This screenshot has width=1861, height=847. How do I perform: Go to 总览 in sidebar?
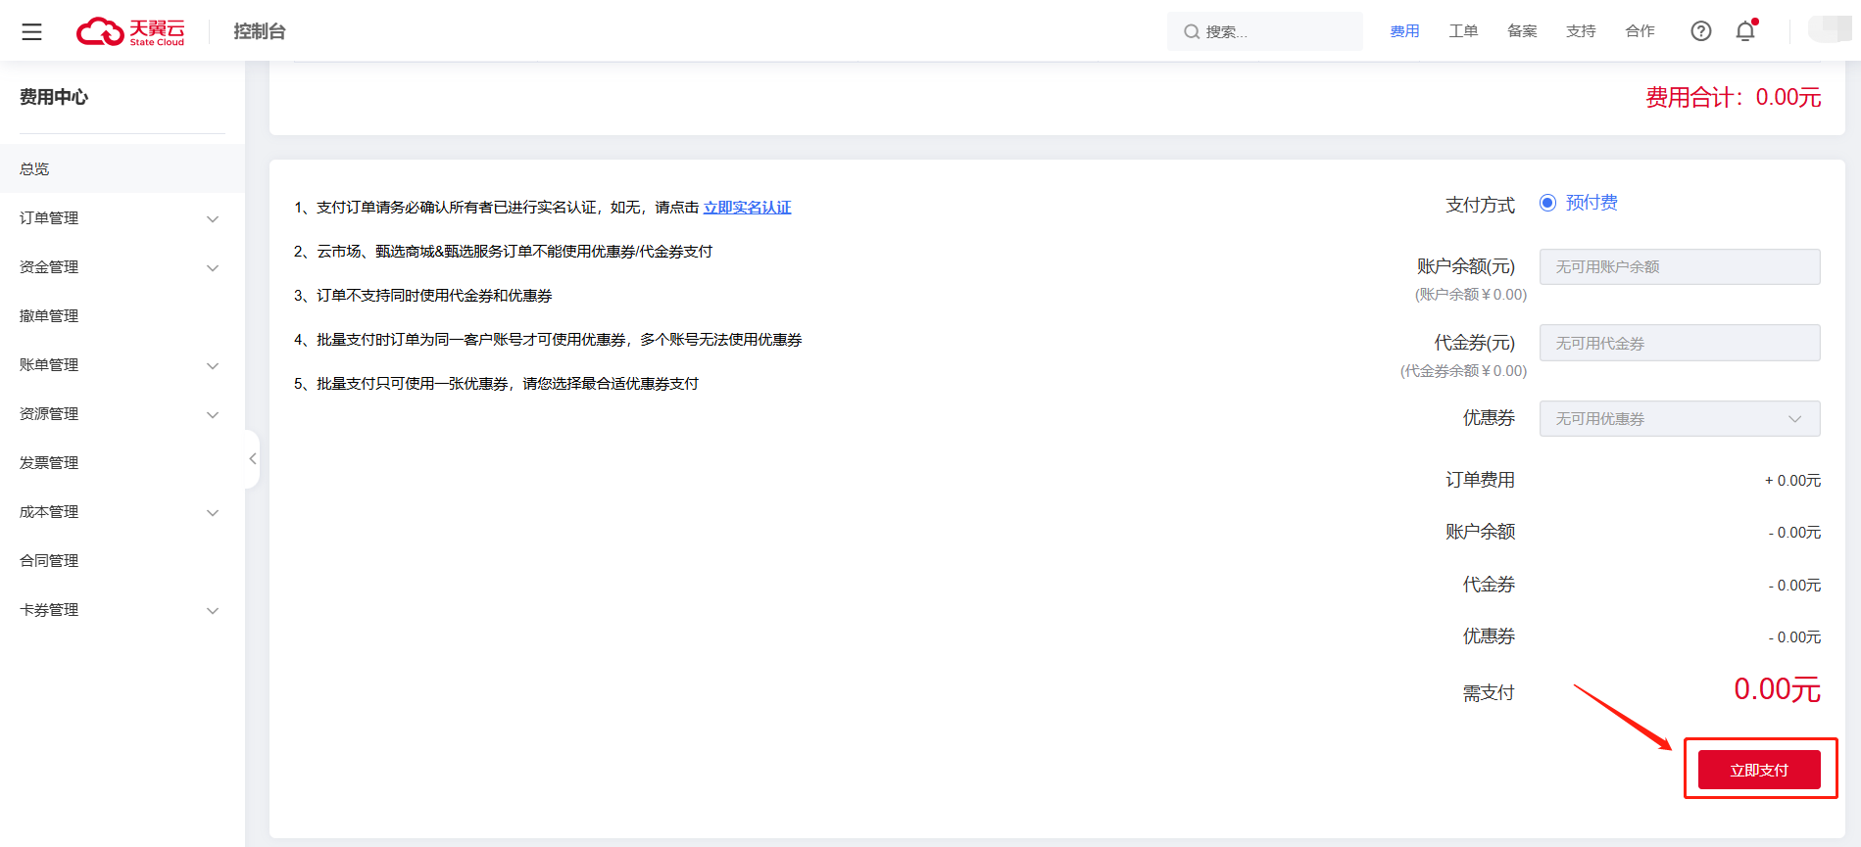pyautogui.click(x=122, y=168)
